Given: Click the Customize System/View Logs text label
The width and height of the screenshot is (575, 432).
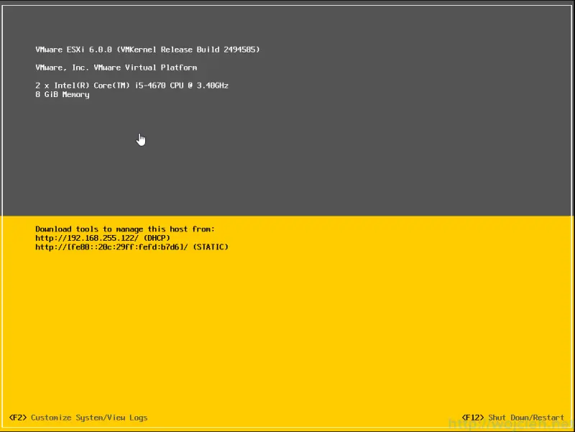Looking at the screenshot, I should [x=88, y=417].
